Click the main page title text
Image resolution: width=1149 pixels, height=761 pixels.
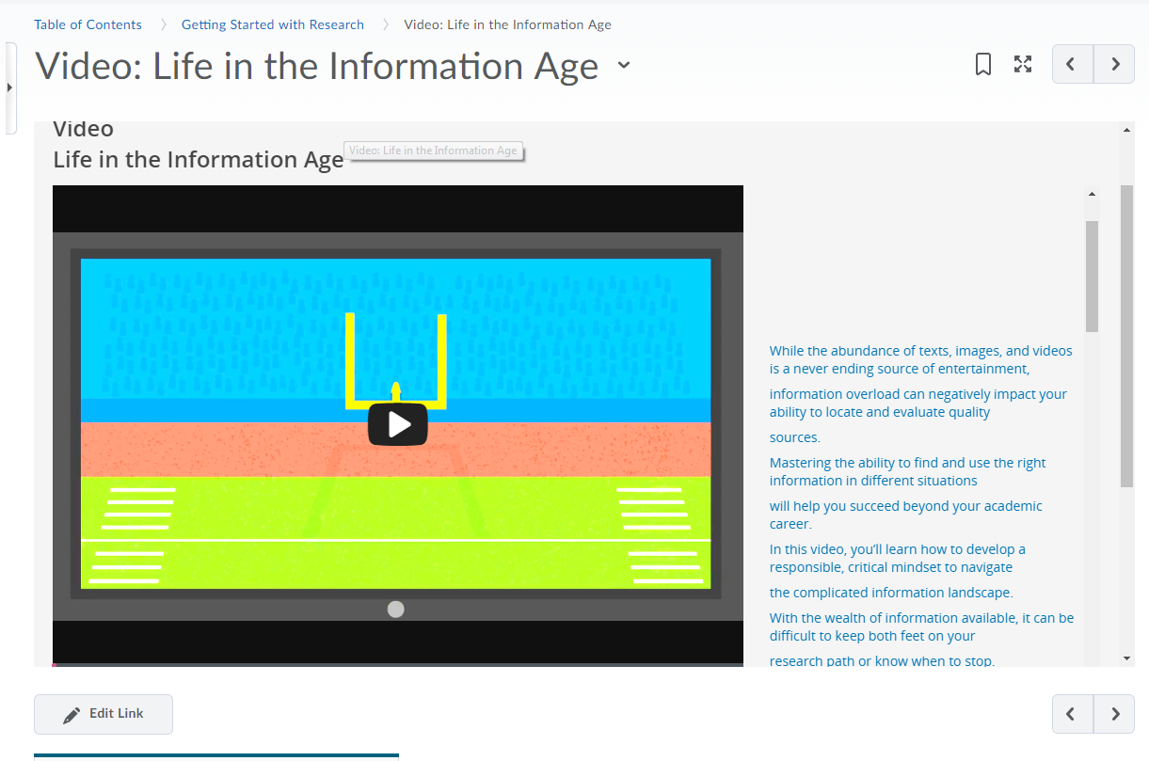316,66
